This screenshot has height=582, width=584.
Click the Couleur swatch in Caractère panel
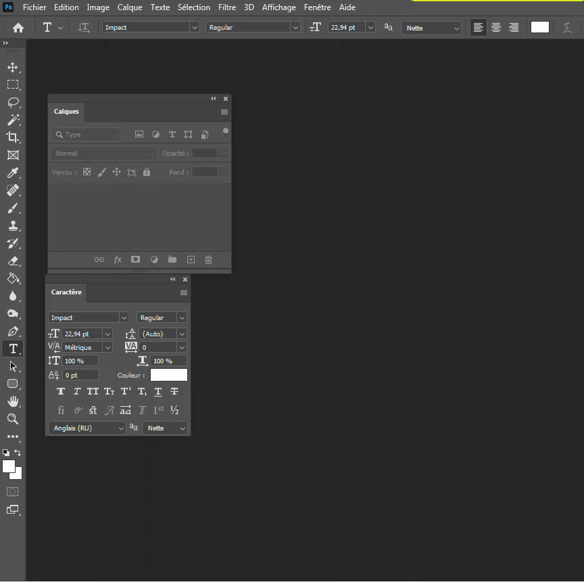tap(168, 375)
